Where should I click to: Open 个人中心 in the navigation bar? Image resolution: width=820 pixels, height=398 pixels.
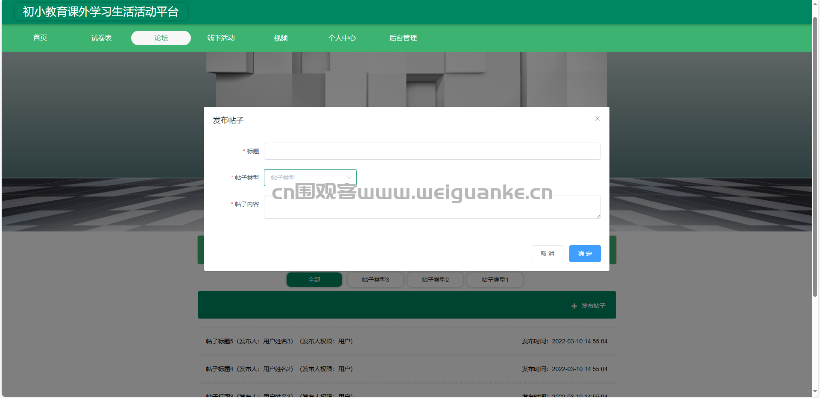pyautogui.click(x=342, y=38)
